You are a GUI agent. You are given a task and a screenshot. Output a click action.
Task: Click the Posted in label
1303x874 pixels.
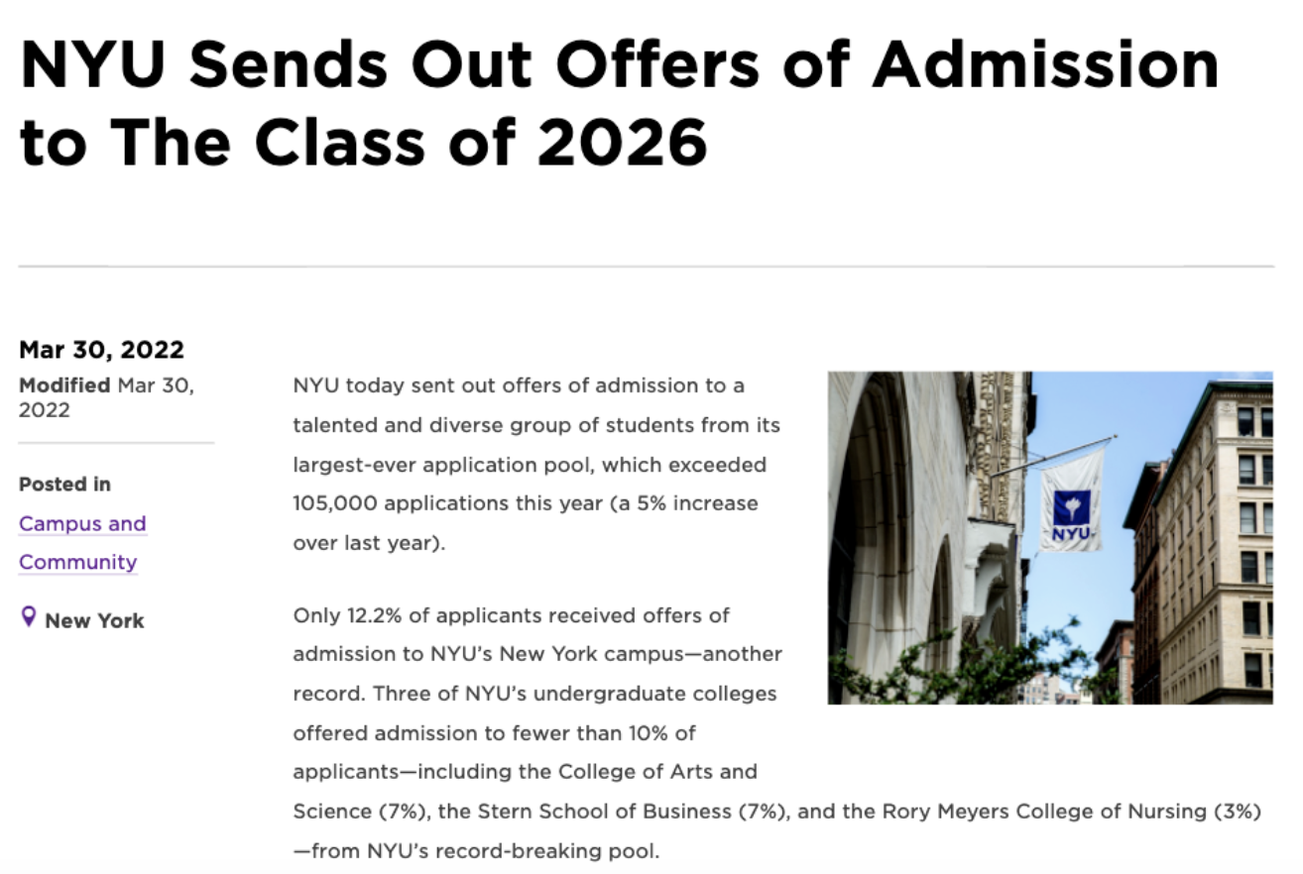click(x=64, y=485)
